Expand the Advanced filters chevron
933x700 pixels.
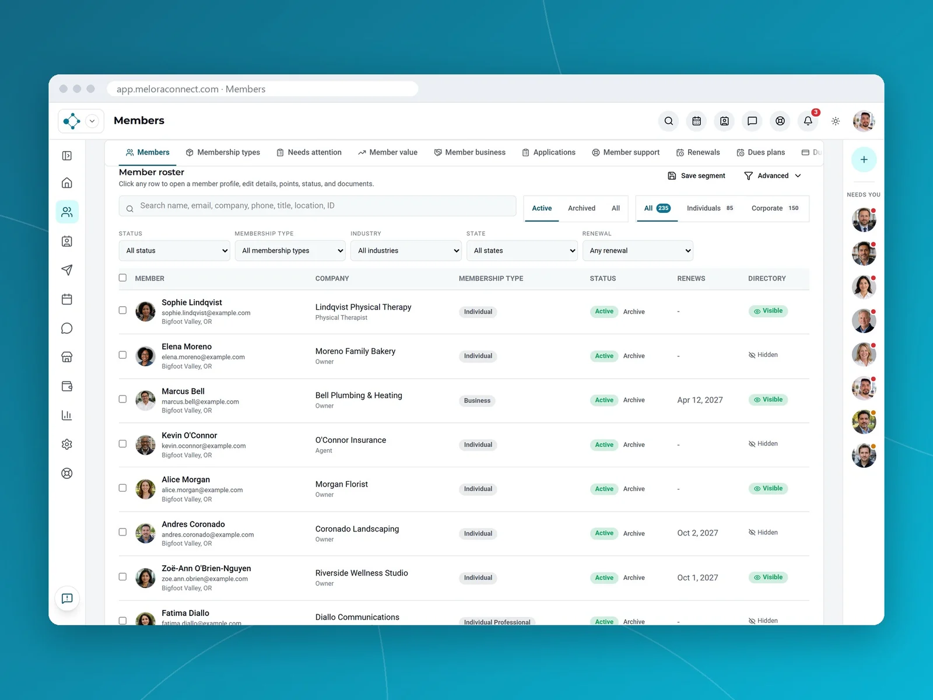(798, 176)
